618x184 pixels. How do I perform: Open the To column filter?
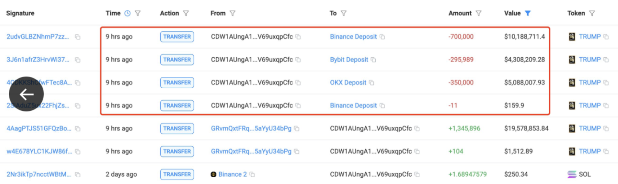pos(343,13)
